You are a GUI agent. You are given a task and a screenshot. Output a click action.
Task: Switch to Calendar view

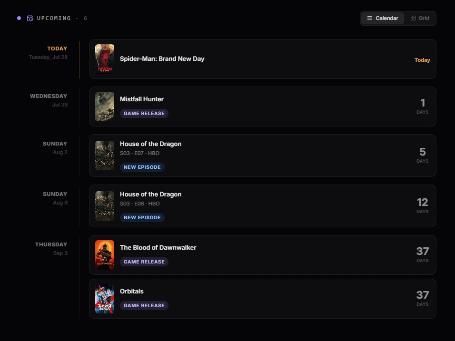coord(383,18)
